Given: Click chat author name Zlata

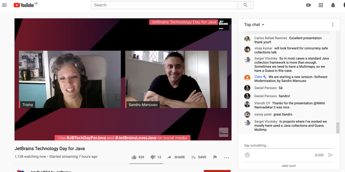Looking at the screenshot, I should 258,77.
